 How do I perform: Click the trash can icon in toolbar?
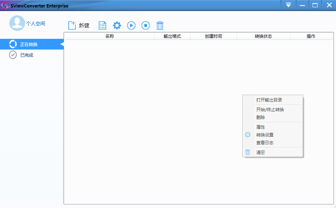coord(160,25)
